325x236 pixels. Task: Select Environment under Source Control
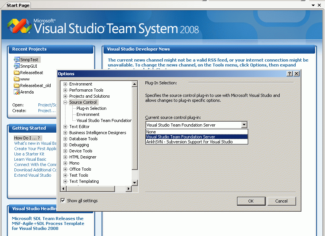pos(88,114)
